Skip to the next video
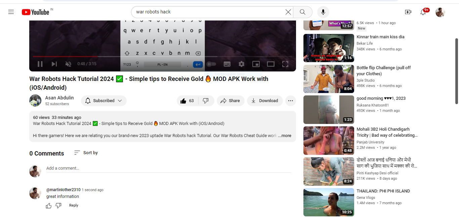Image resolution: width=459 pixels, height=217 pixels. click(54, 64)
